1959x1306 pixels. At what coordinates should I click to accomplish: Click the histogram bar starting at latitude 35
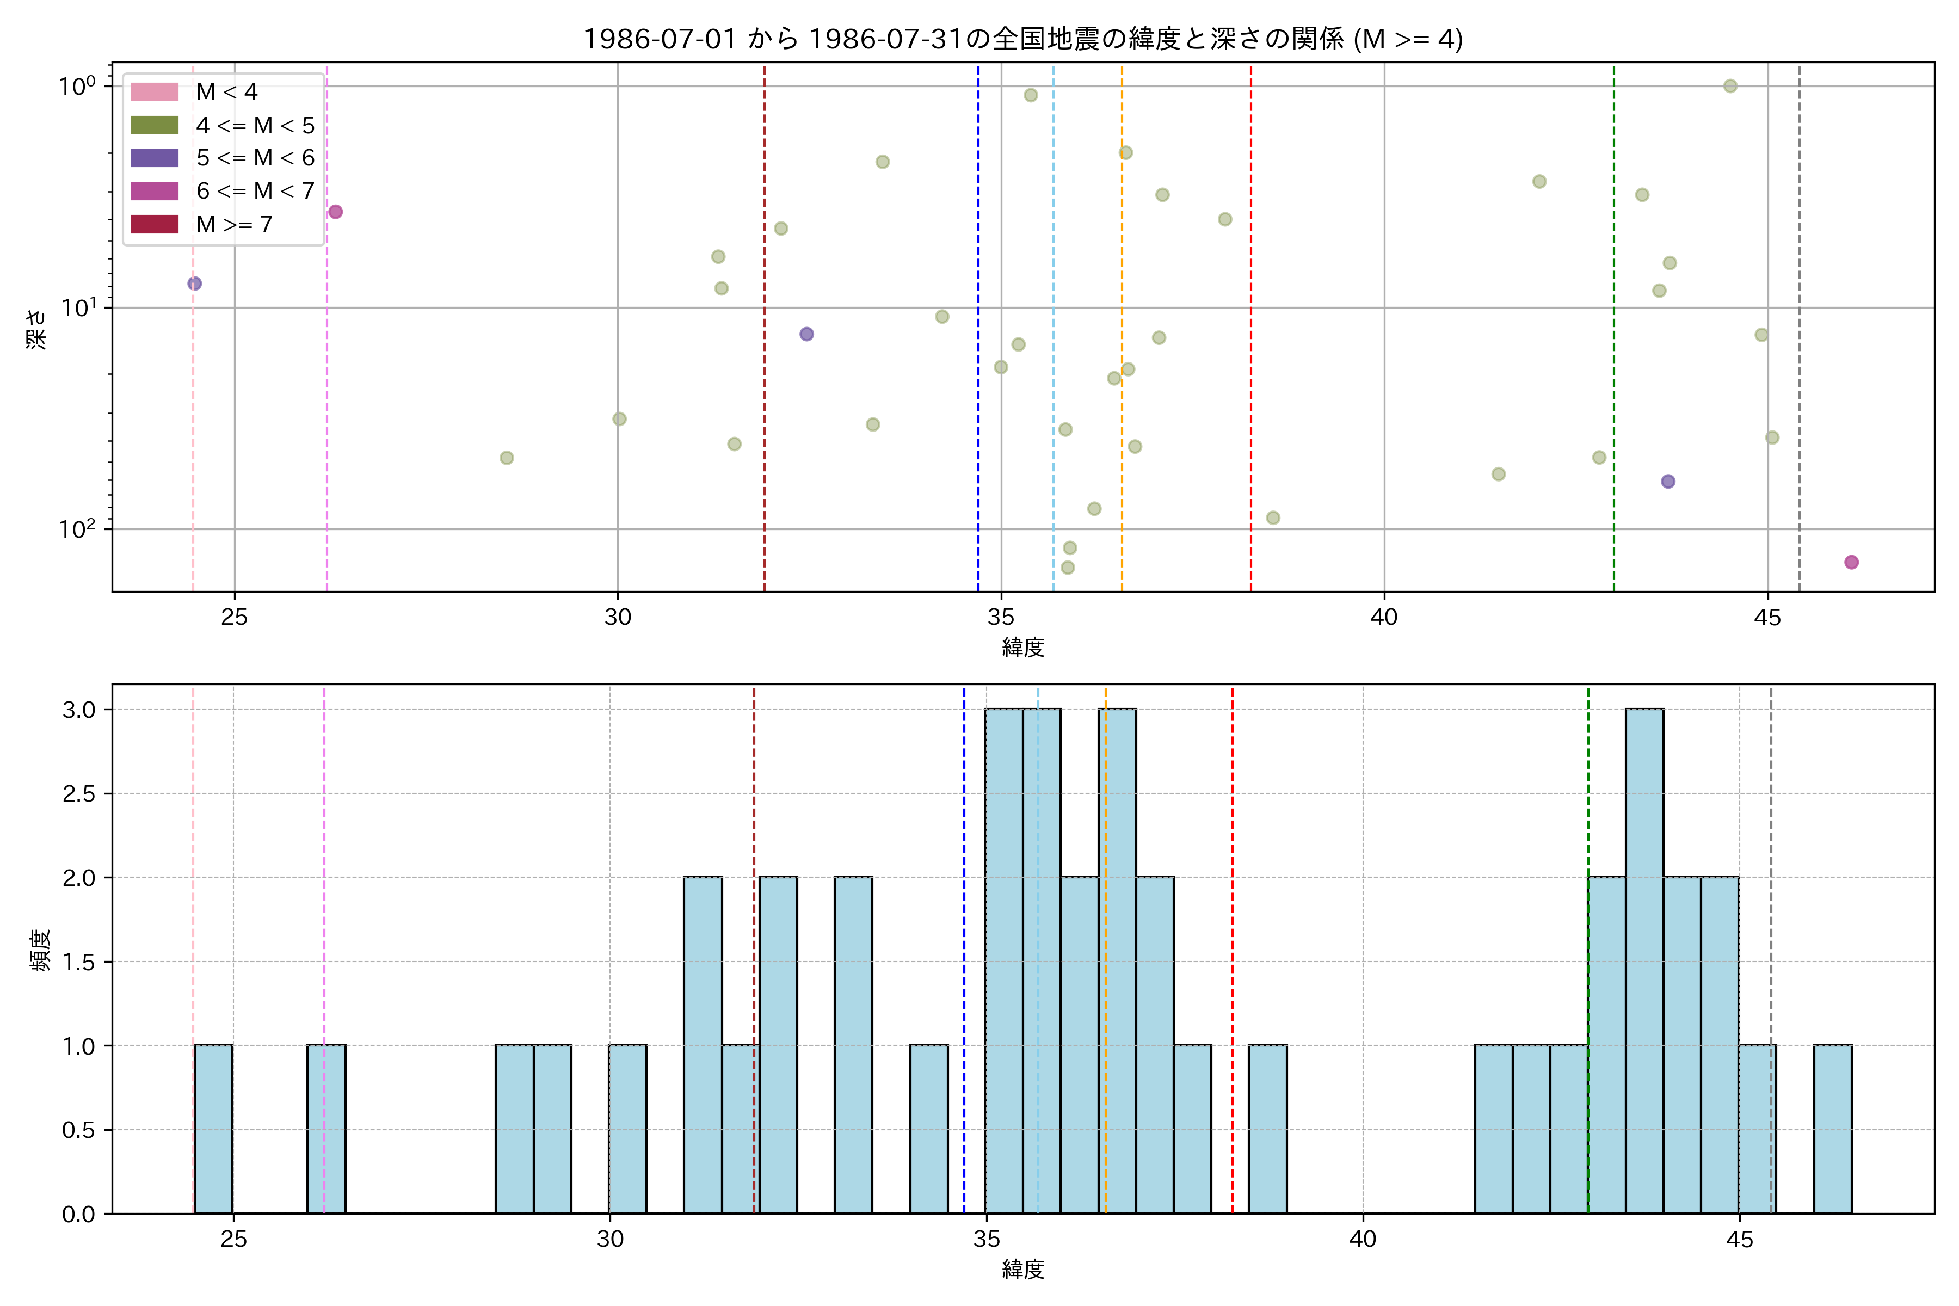tap(1005, 961)
